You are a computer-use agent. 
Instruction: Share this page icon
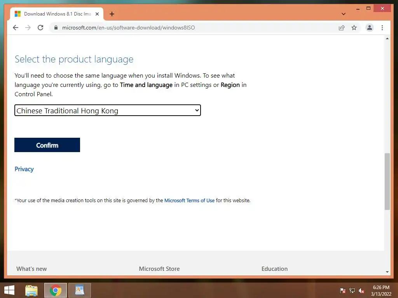pos(342,28)
